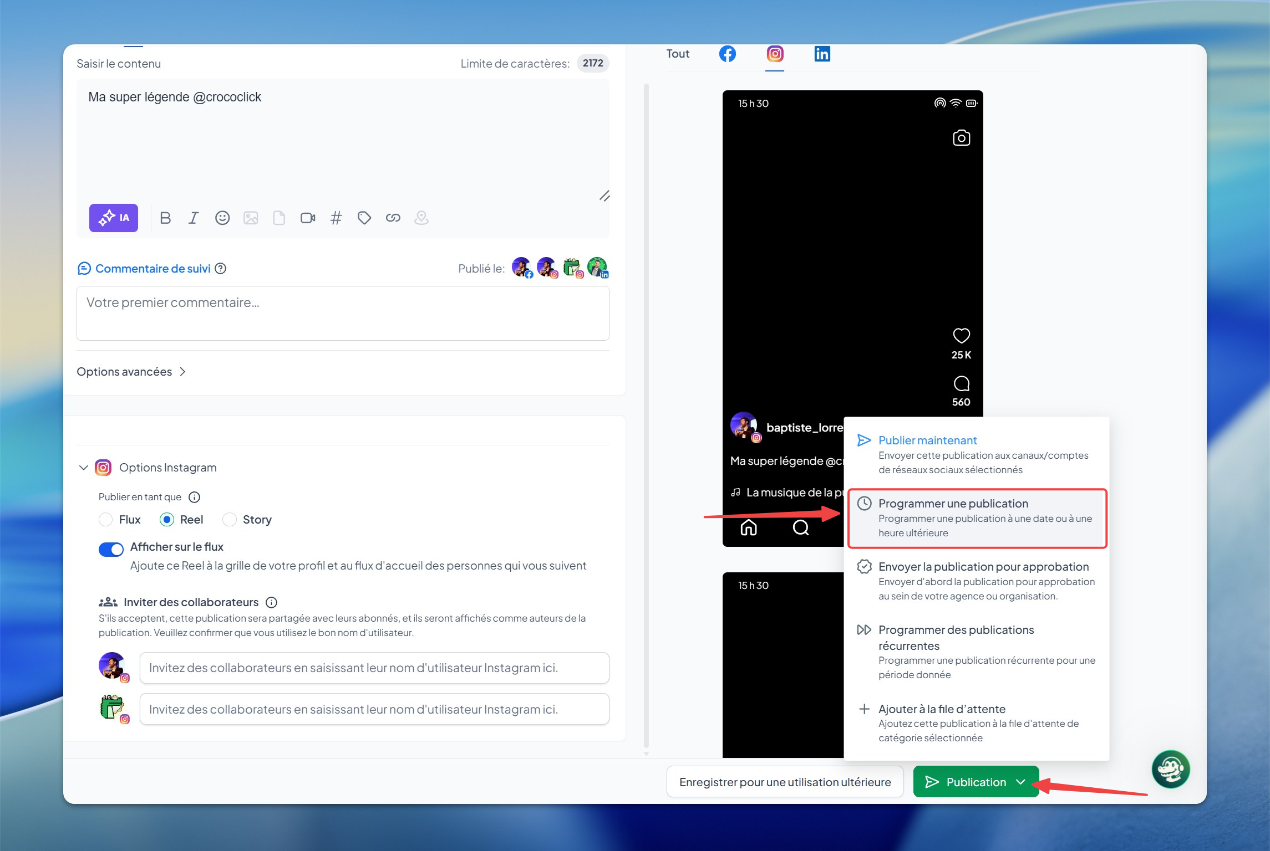Open the AI writing assistant button
The width and height of the screenshot is (1270, 851).
pos(114,218)
